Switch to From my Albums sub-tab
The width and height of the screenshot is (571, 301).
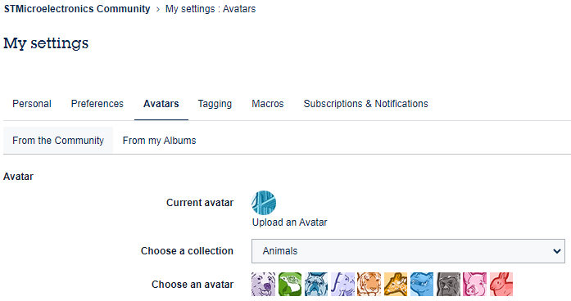(x=159, y=141)
